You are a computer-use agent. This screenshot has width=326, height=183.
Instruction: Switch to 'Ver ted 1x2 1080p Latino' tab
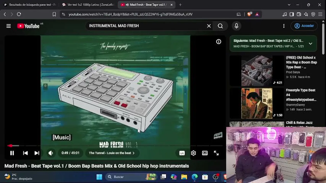[89, 5]
